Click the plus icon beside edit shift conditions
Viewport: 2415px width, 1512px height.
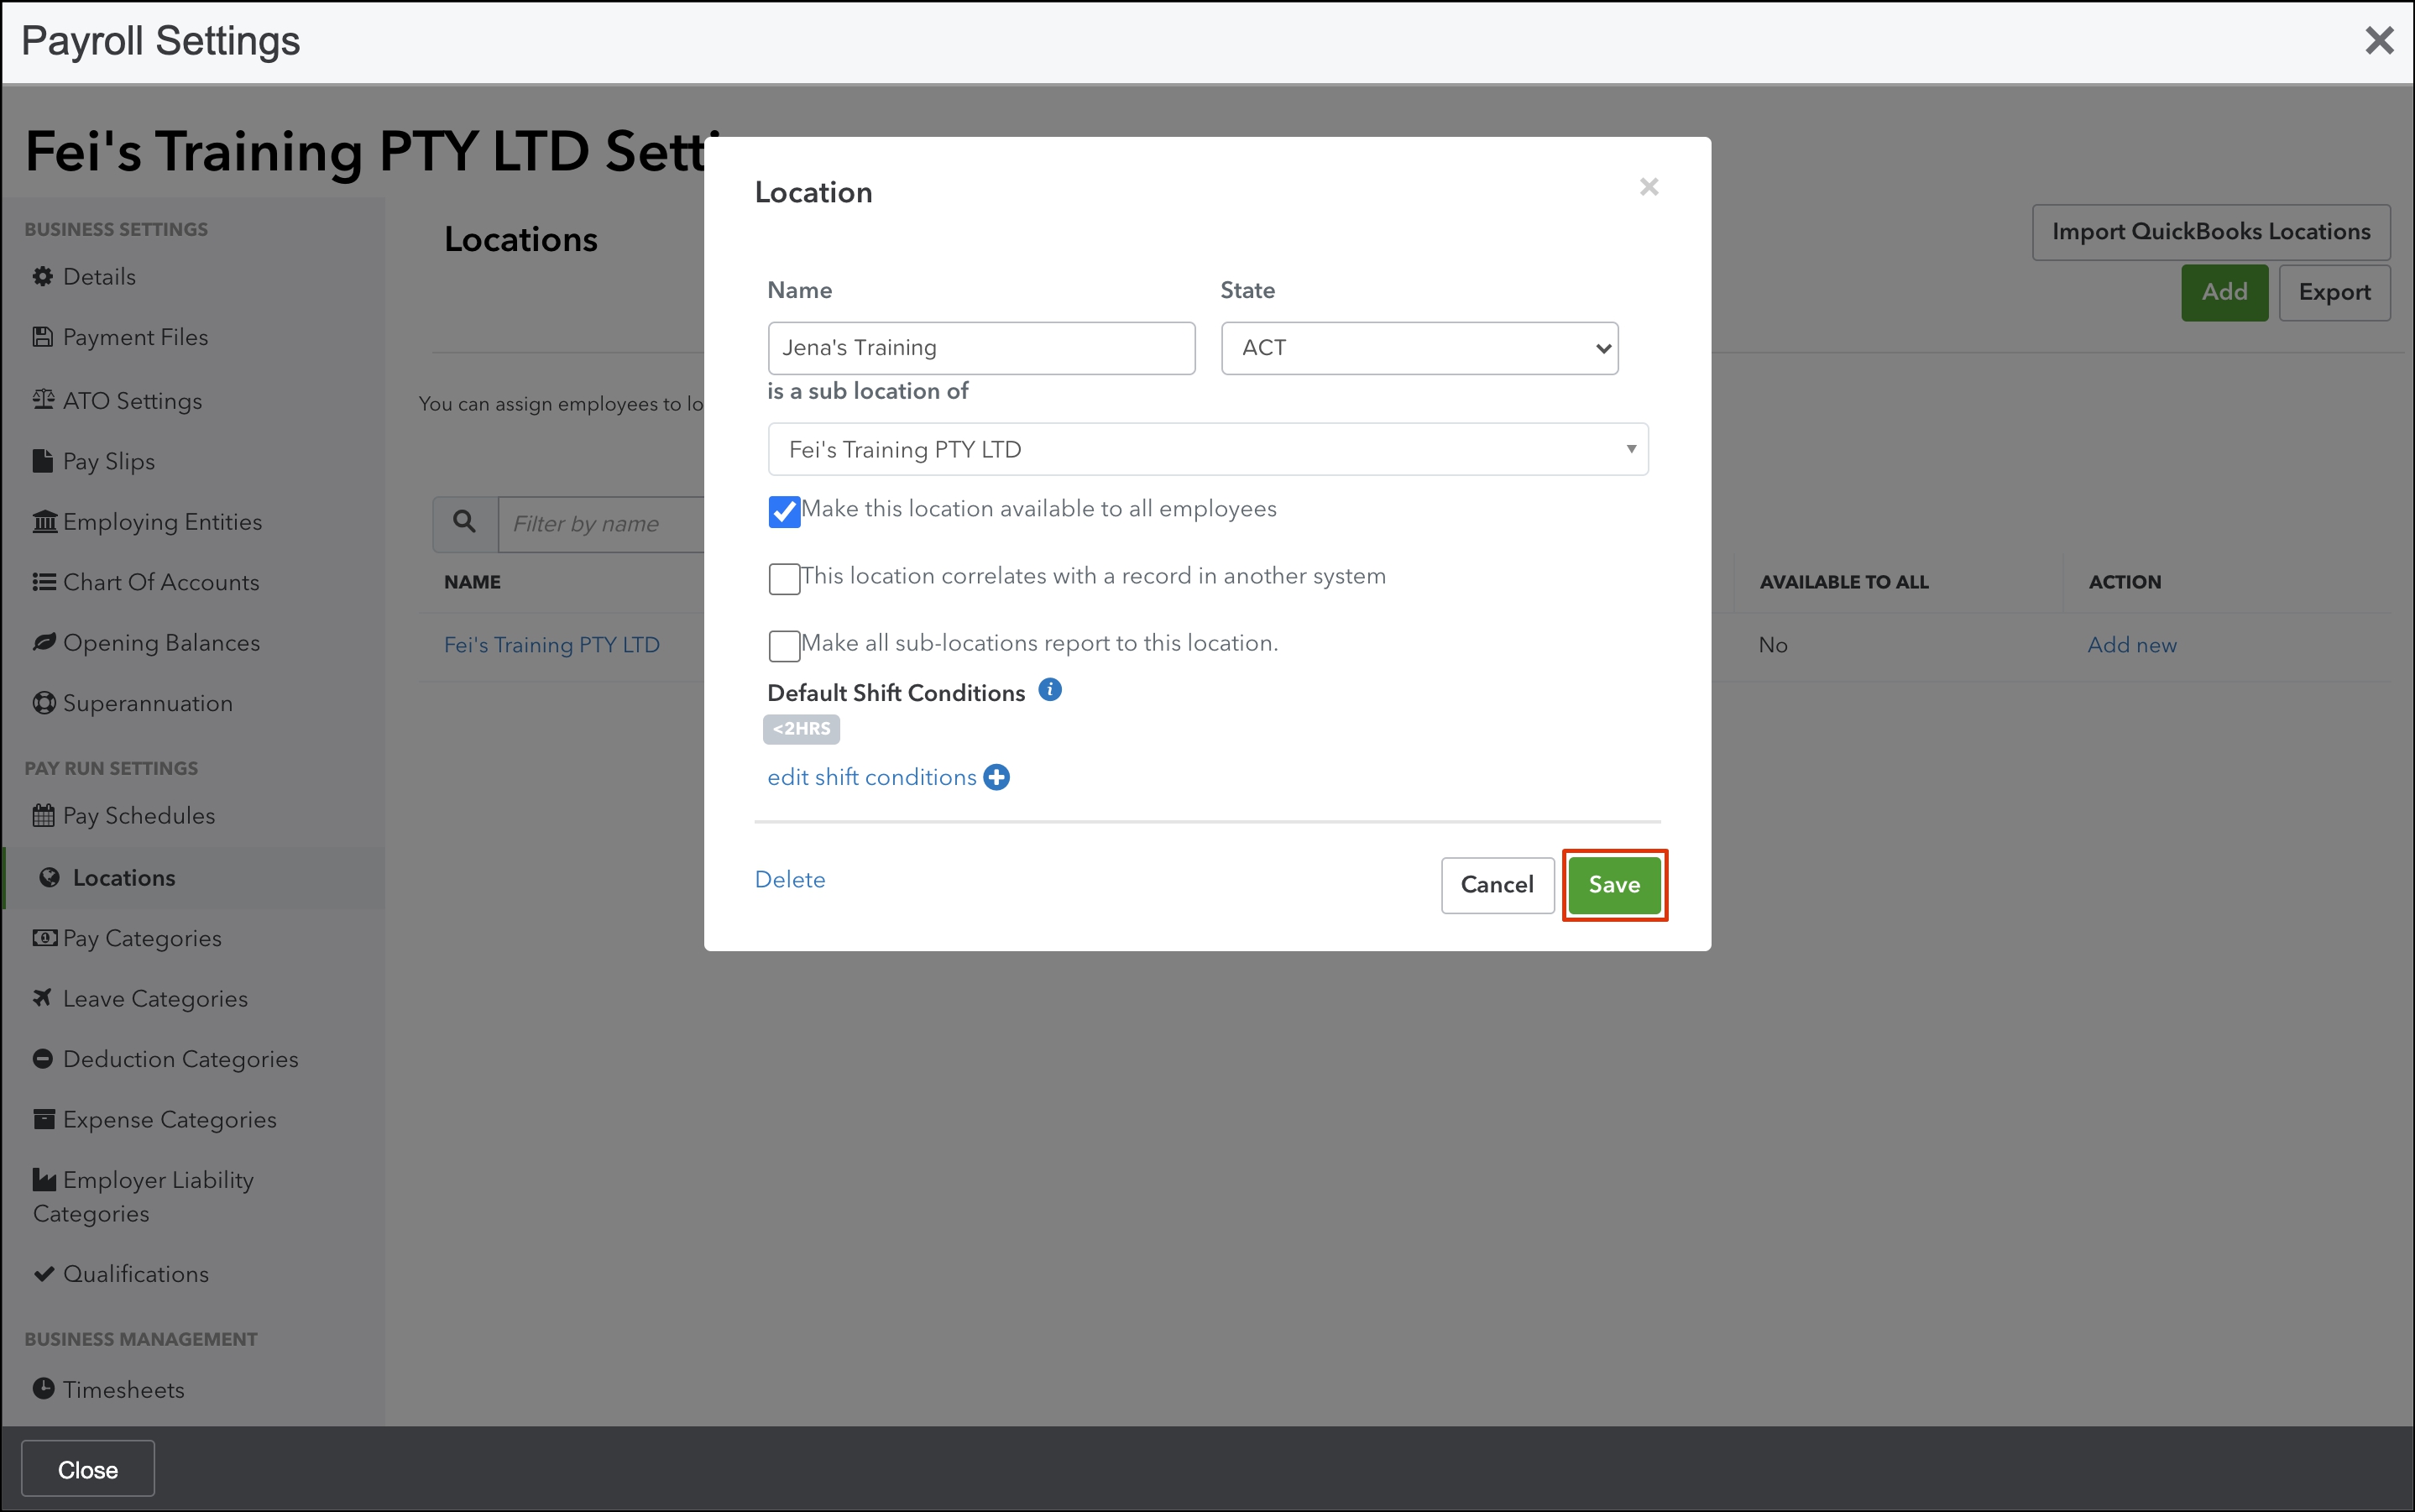click(x=996, y=777)
